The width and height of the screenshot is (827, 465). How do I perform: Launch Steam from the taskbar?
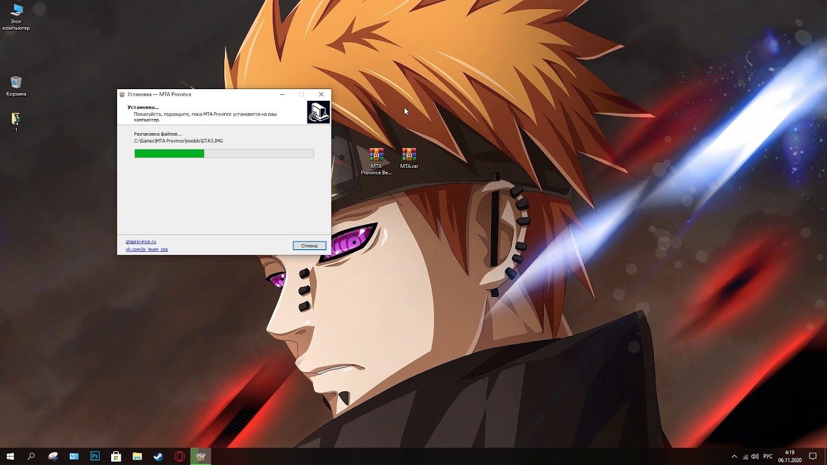click(158, 457)
